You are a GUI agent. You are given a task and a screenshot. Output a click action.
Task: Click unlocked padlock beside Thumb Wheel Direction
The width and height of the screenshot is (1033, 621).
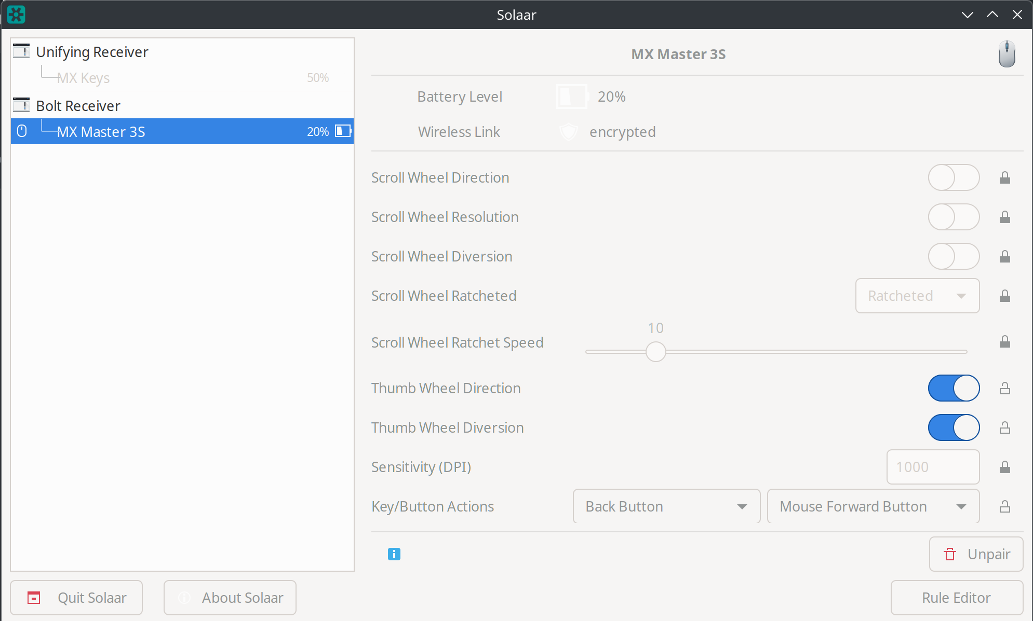[x=1004, y=389]
